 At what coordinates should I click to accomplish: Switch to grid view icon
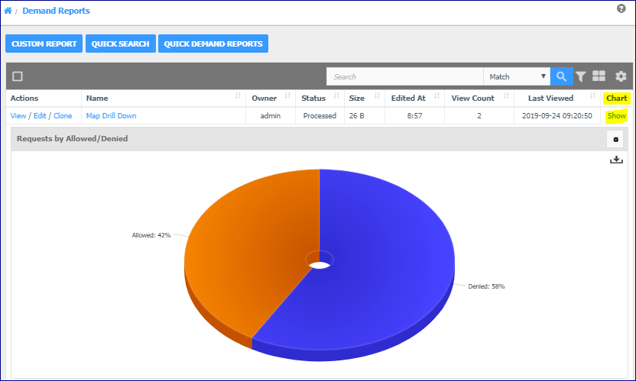[x=599, y=76]
